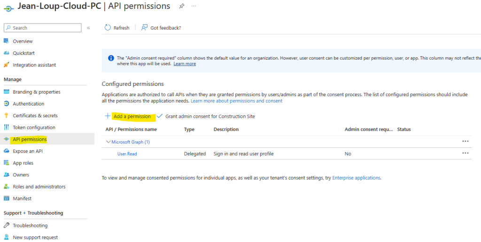Click the Status column header
Viewport: 481px width, 242px height.
403,129
